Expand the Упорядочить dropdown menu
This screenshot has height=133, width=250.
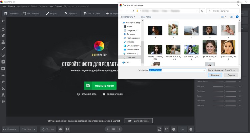[128, 16]
